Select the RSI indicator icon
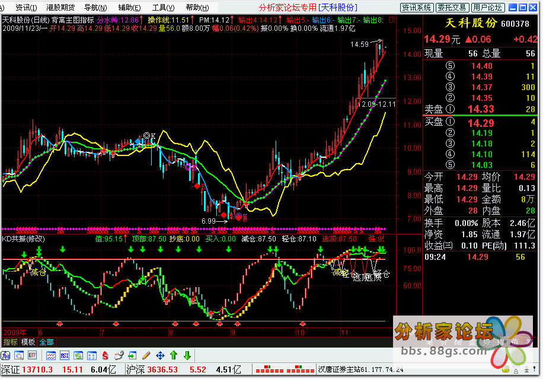 [65, 355]
